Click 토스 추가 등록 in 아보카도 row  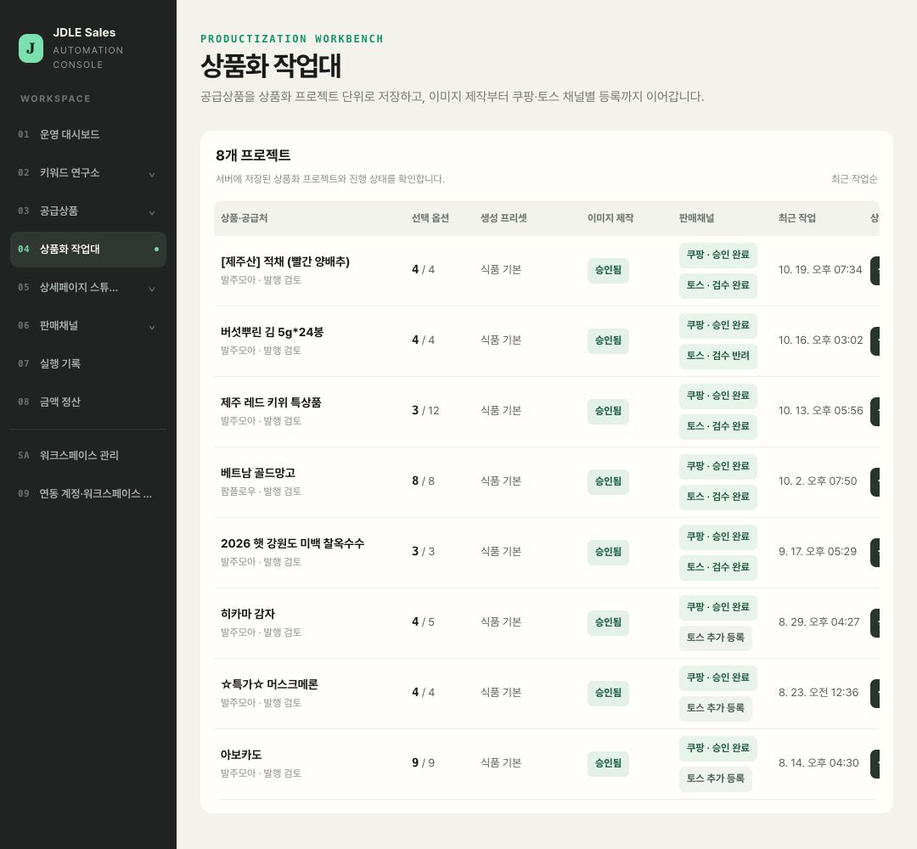pyautogui.click(x=716, y=779)
